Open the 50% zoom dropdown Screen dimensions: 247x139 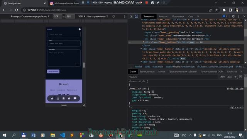(x=81, y=16)
